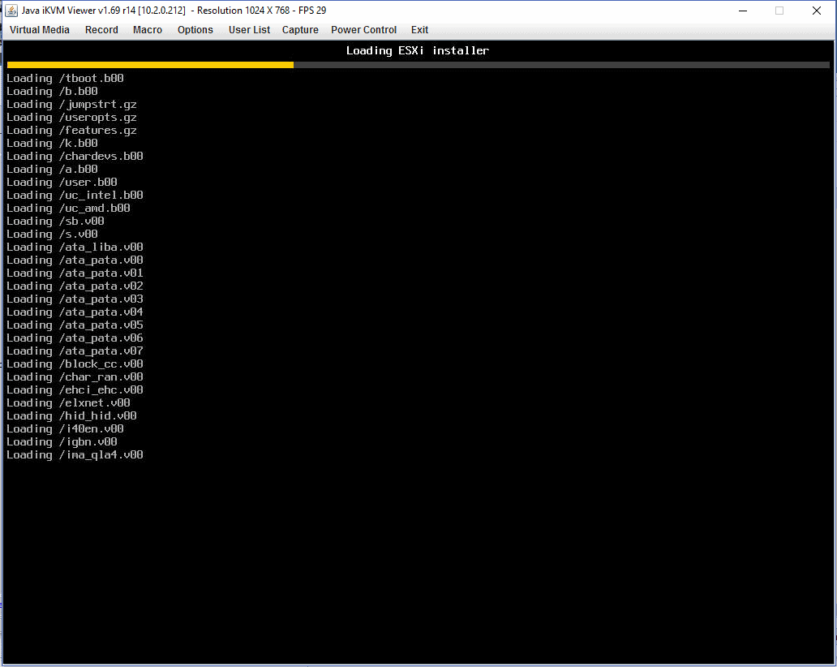Click the line 'Loading /ima_qla4.v00'
The image size is (837, 667).
click(x=75, y=455)
